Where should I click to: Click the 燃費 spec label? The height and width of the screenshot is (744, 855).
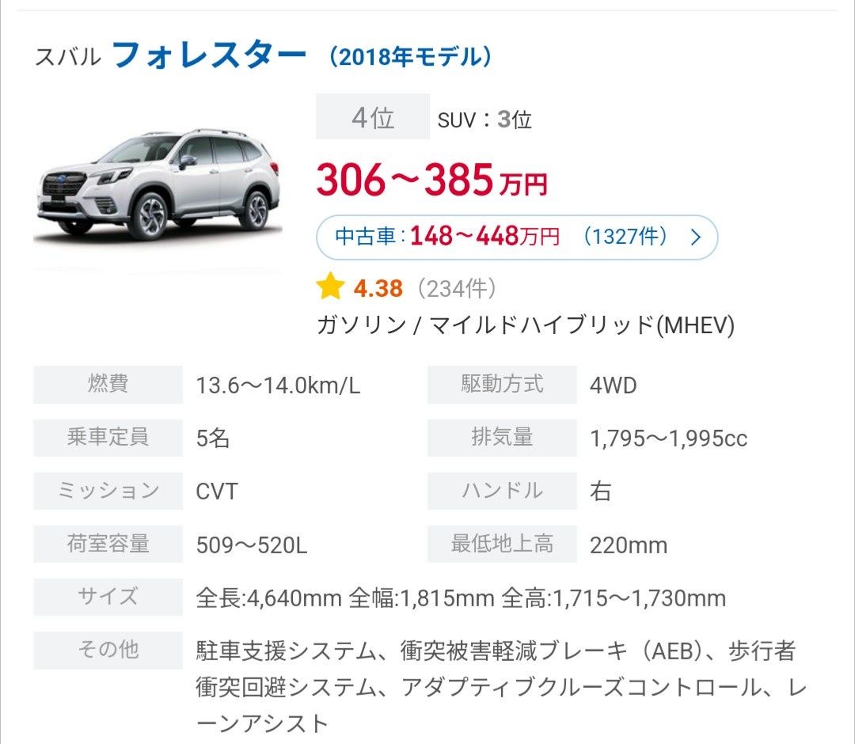tap(108, 385)
